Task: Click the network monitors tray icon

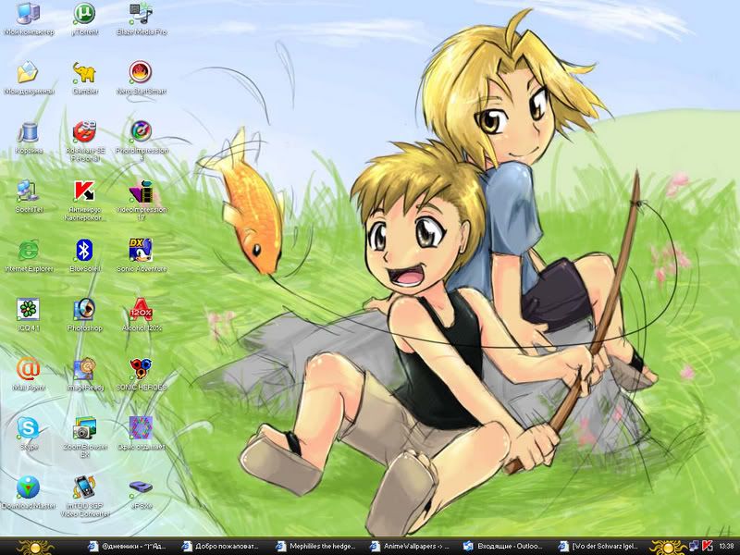Action: (695, 546)
